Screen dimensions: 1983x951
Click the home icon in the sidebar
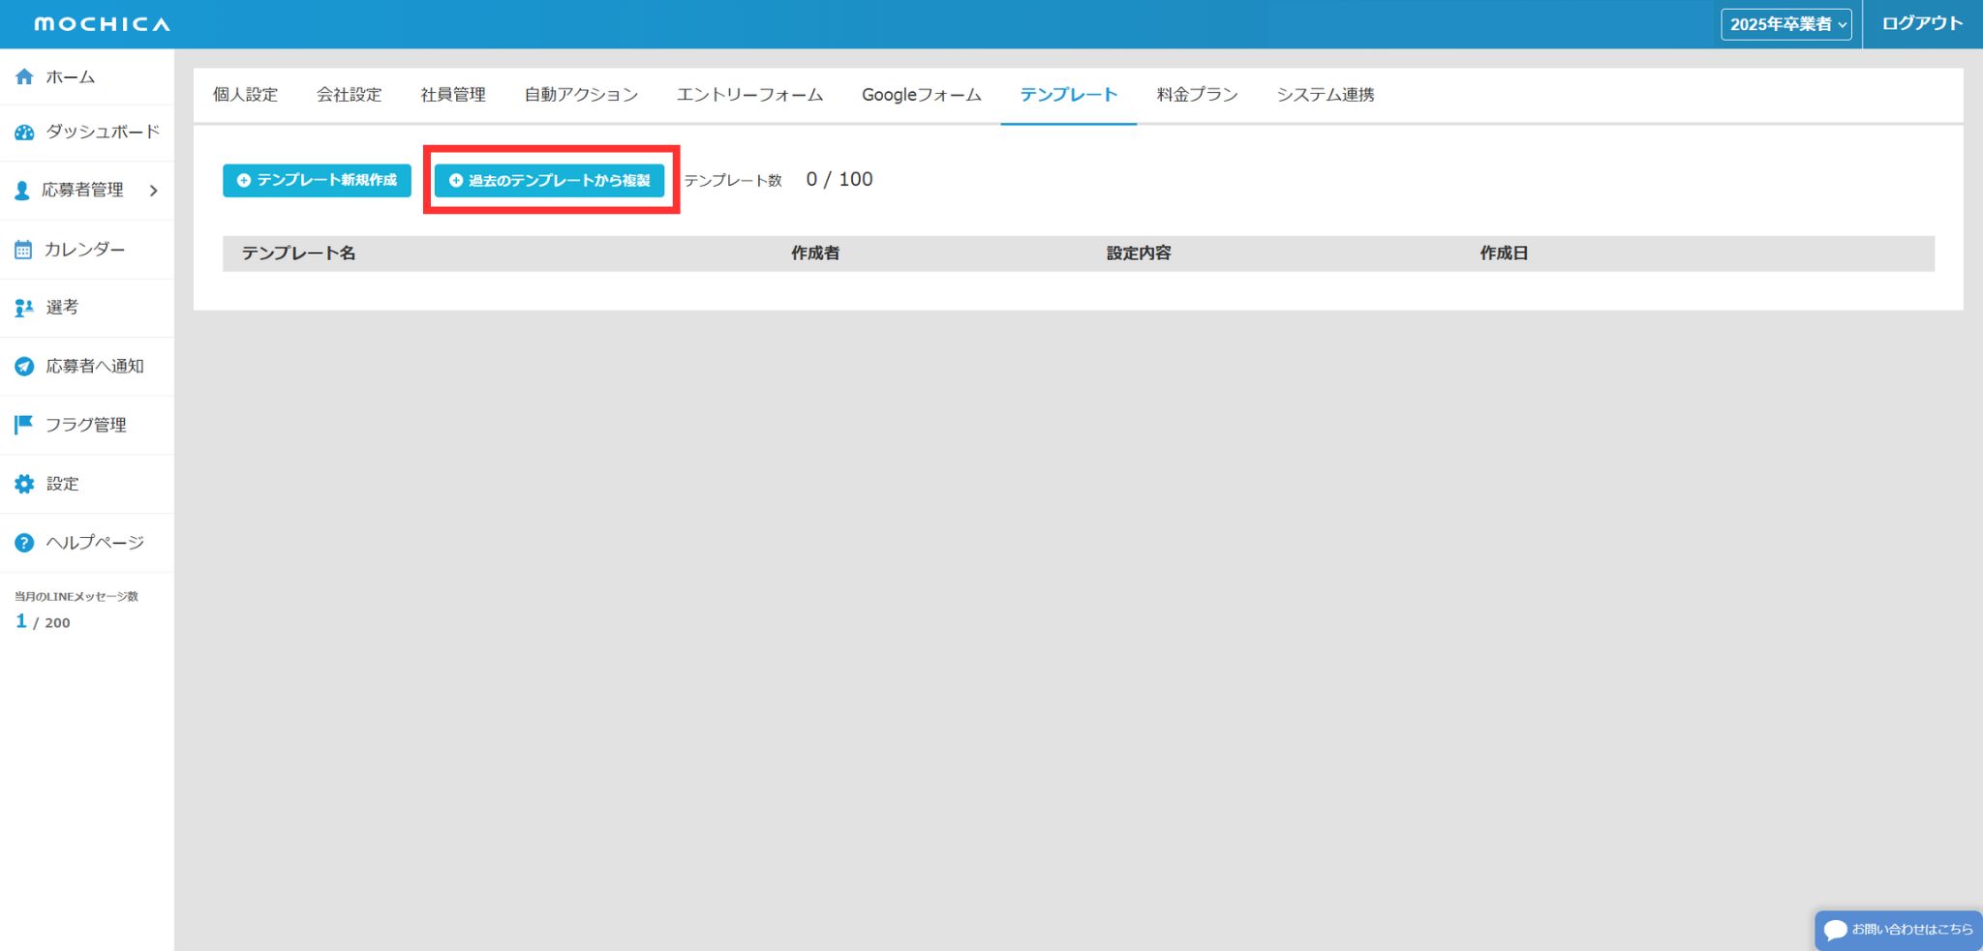click(x=24, y=76)
